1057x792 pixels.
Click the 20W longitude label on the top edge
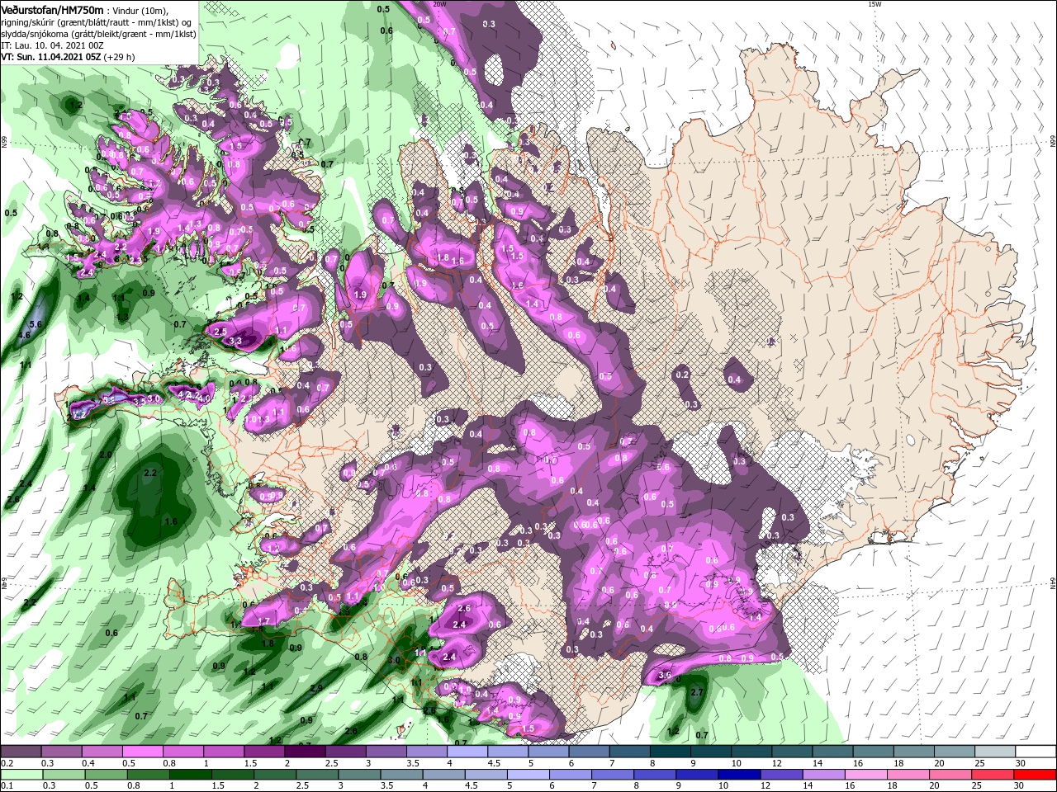440,4
